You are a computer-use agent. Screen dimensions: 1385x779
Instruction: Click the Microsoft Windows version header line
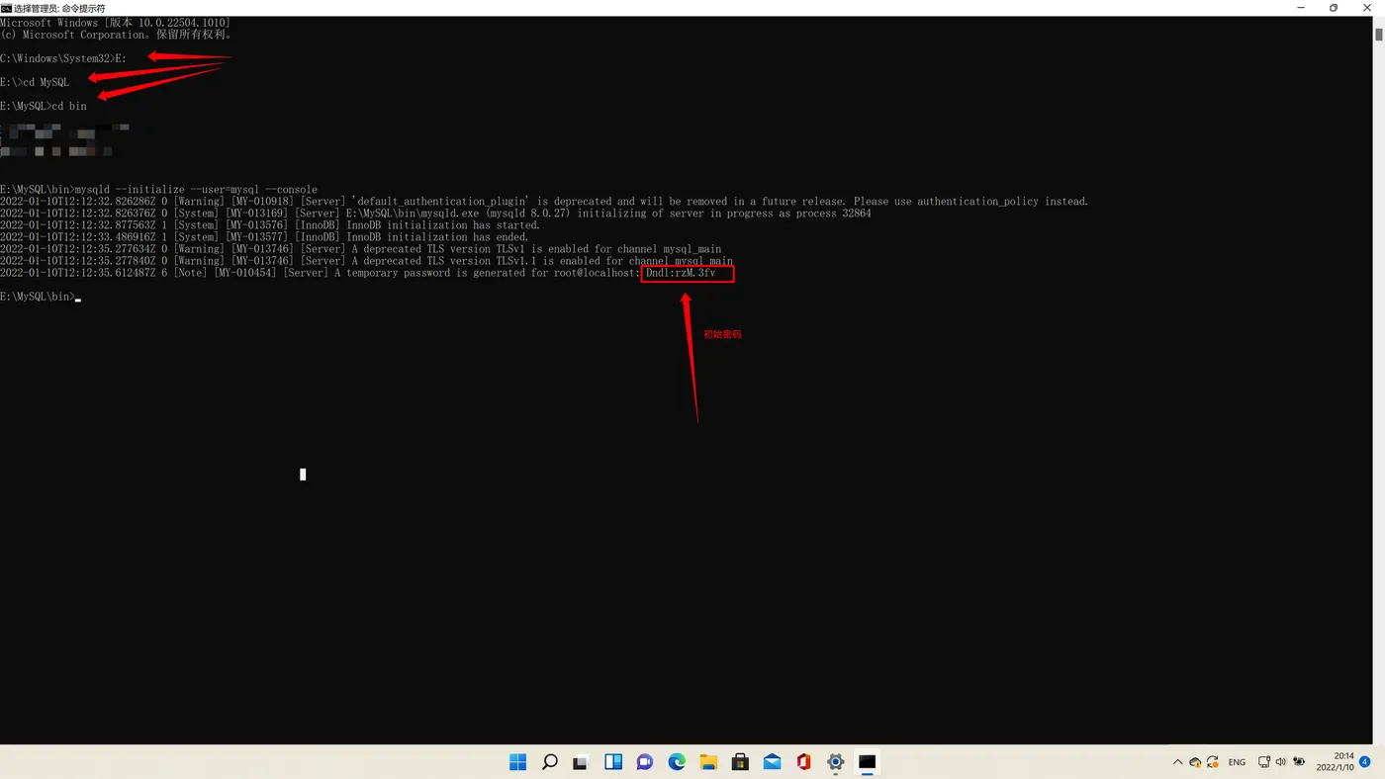point(115,23)
